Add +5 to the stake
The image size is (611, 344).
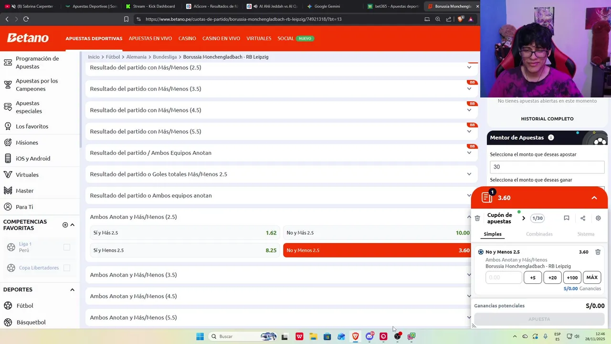[533, 278]
